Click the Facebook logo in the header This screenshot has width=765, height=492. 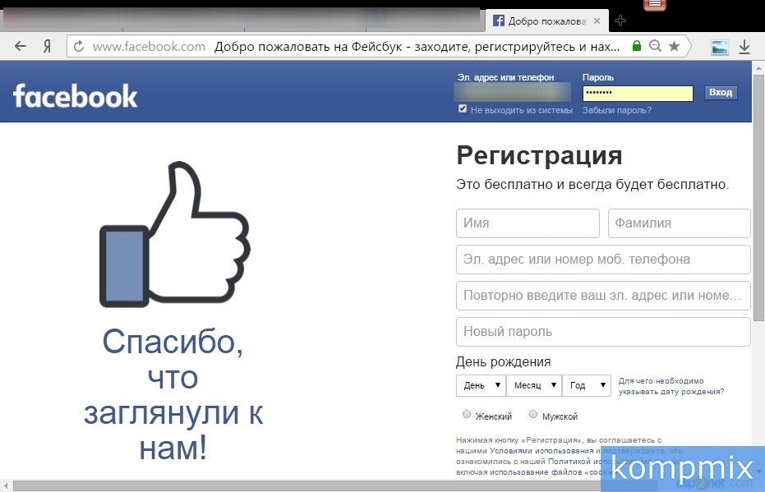(75, 96)
